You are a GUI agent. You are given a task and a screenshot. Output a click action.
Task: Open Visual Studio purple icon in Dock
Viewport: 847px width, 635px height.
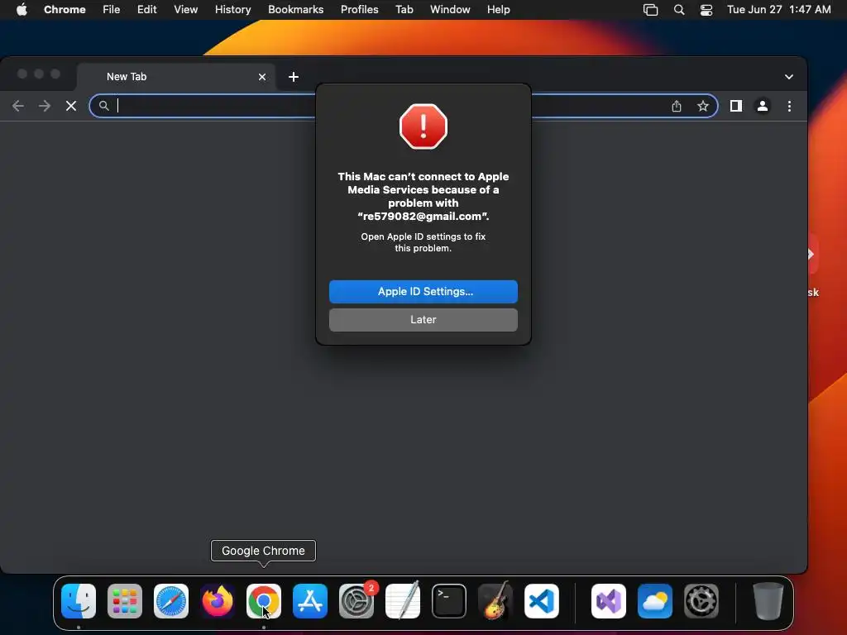(x=609, y=601)
